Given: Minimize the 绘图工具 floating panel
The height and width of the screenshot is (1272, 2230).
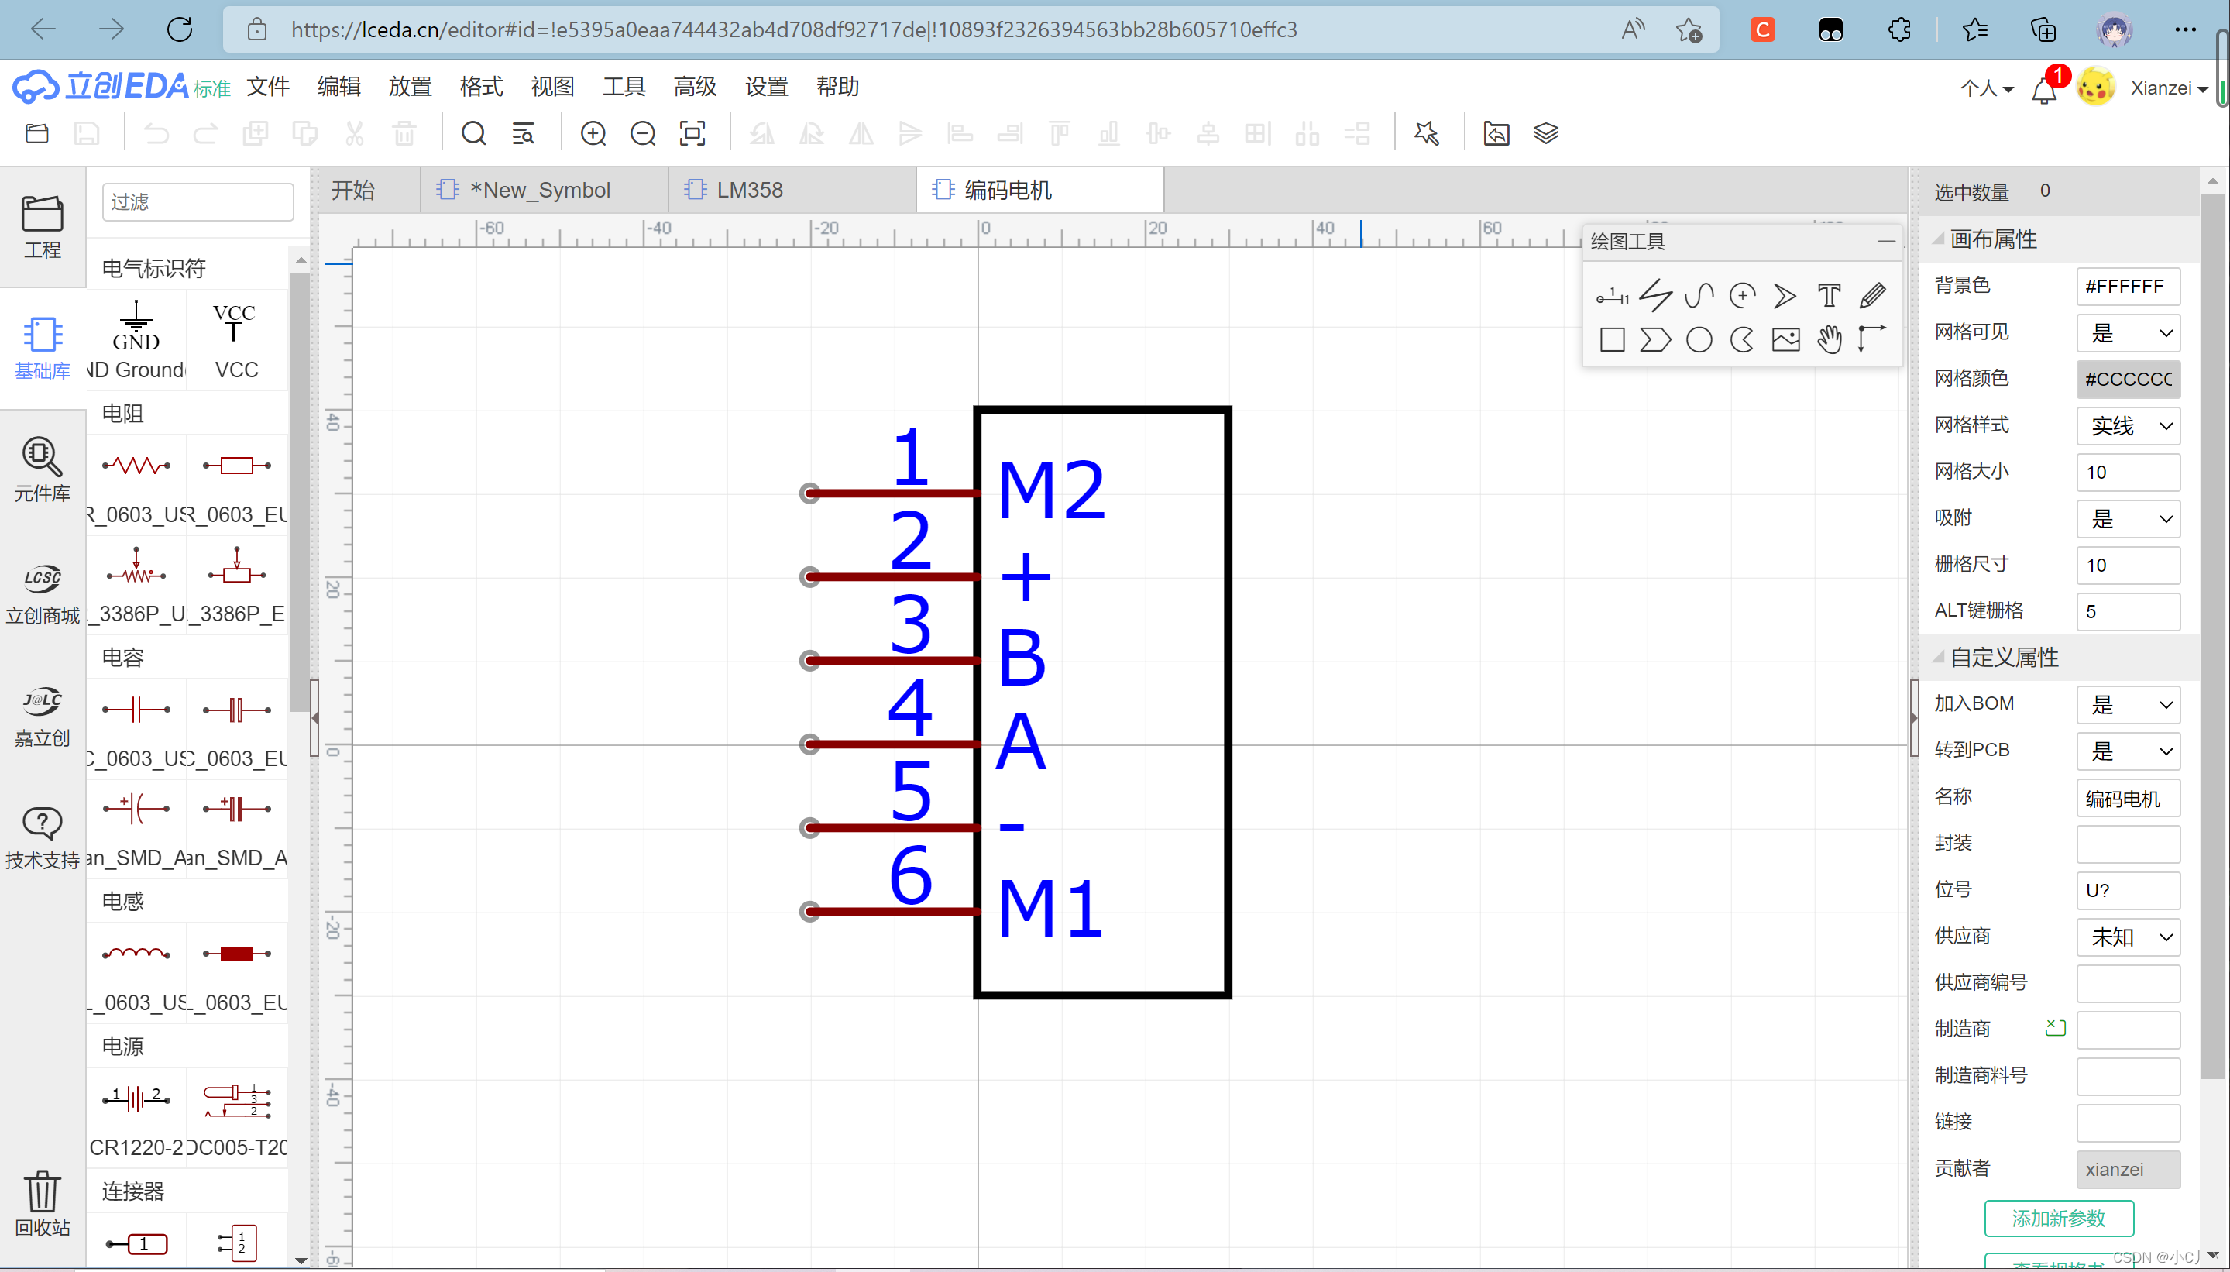Looking at the screenshot, I should point(1886,241).
